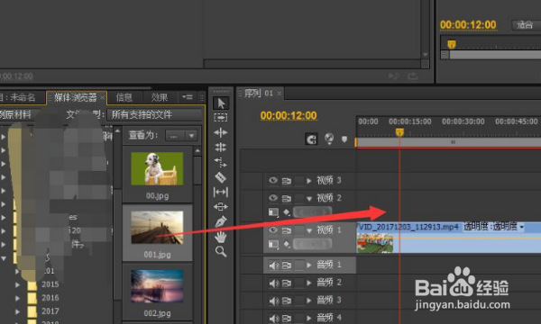This screenshot has height=324, width=541.
Task: Select the Slide tool
Action: 221,207
